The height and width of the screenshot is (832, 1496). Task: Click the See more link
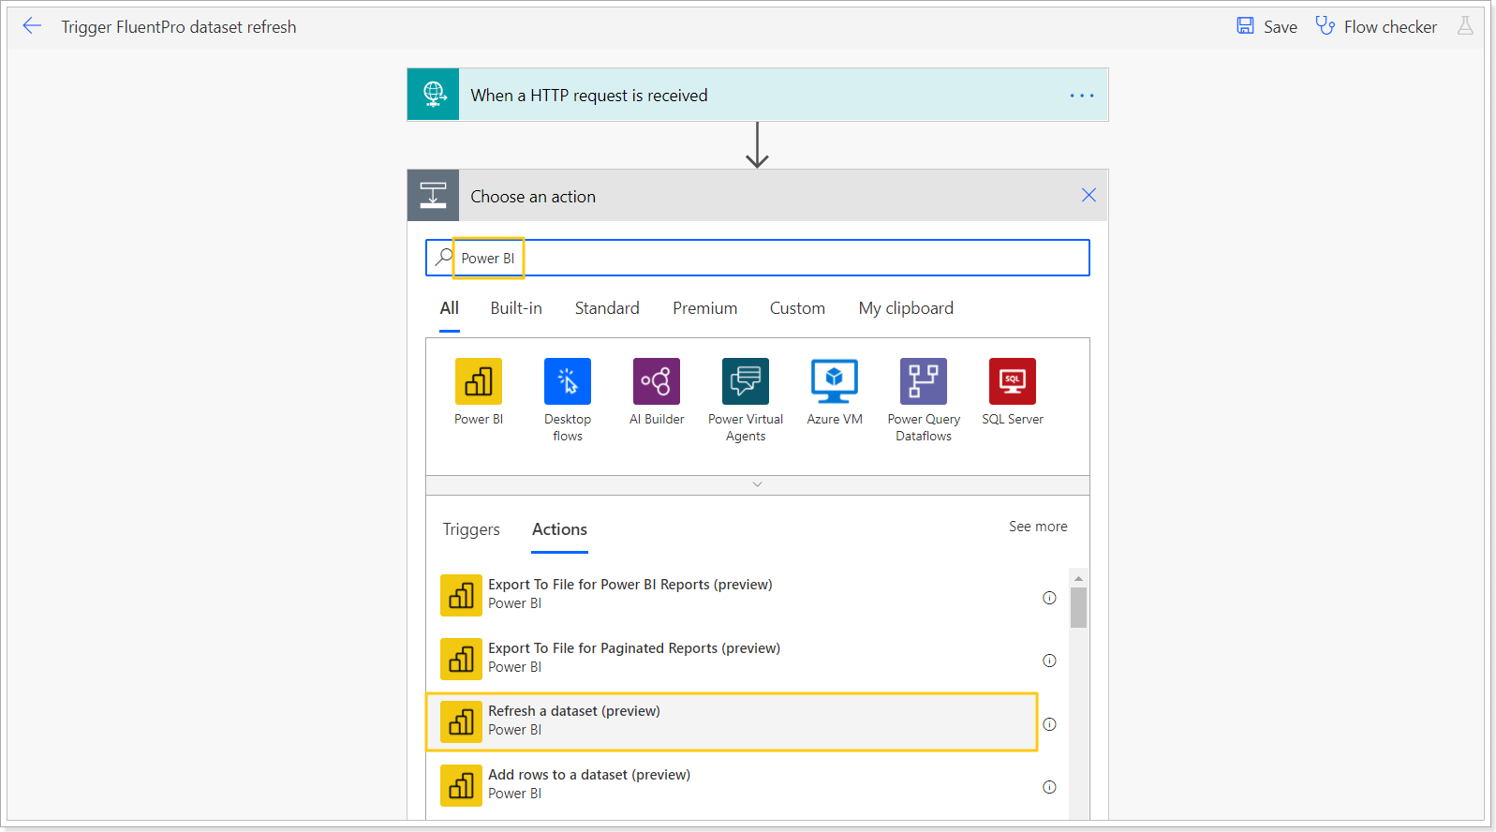(x=1038, y=527)
